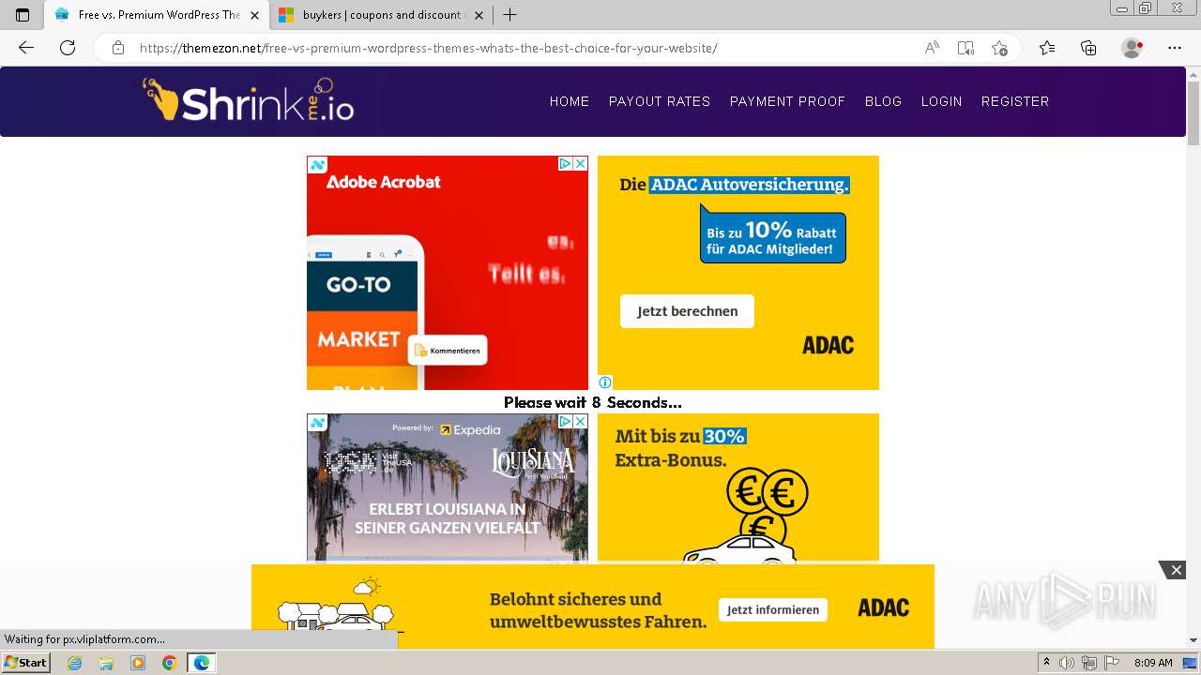The image size is (1201, 675).
Task: Open PAYMENT PROOF page
Action: [x=787, y=101]
